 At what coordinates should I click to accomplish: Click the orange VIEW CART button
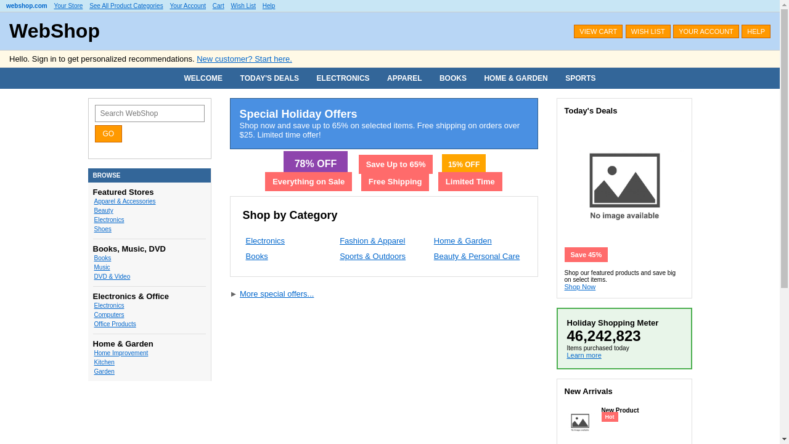pos(598,31)
